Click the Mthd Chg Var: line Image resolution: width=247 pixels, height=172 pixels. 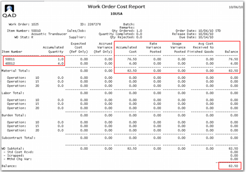coord(18,159)
